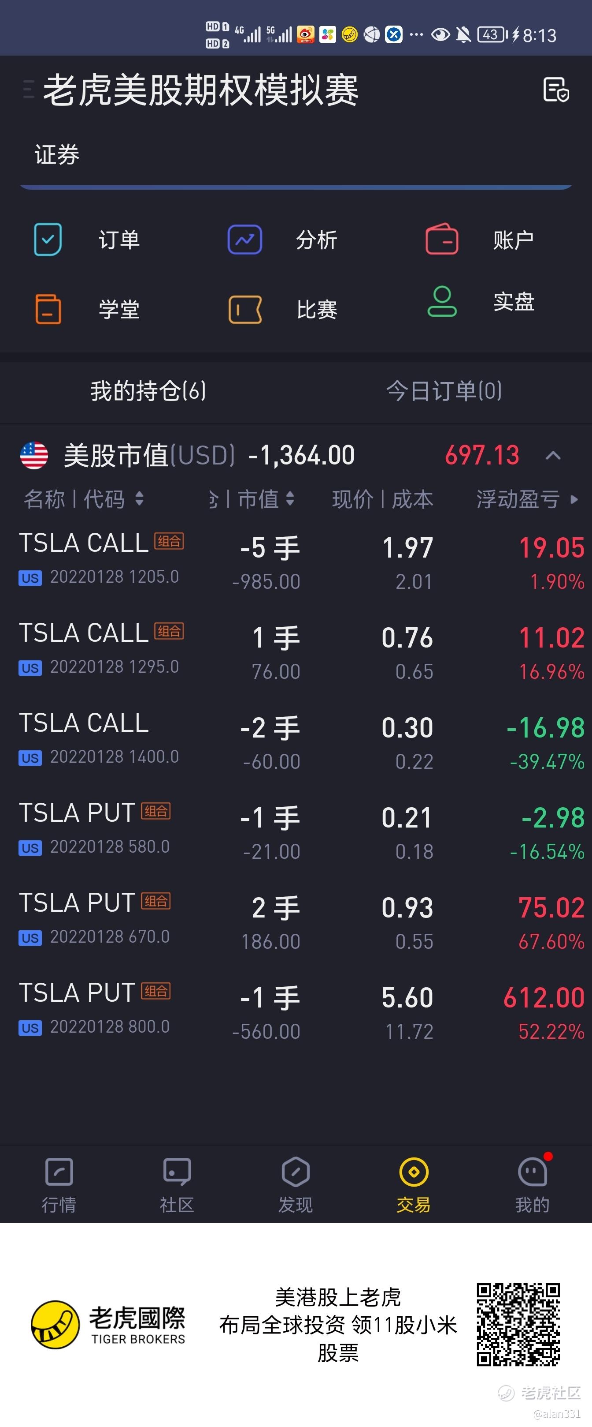Open the 学堂 academy icon
The height and width of the screenshot is (1427, 592).
pyautogui.click(x=48, y=308)
